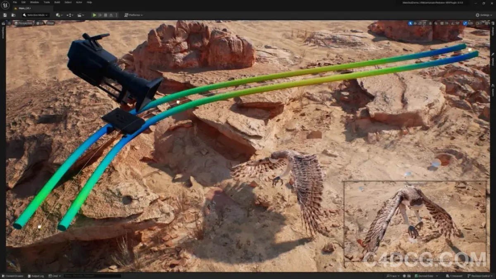The image size is (496, 279).
Task: Toggle the scale snap in viewport toolbar
Action: (x=465, y=23)
